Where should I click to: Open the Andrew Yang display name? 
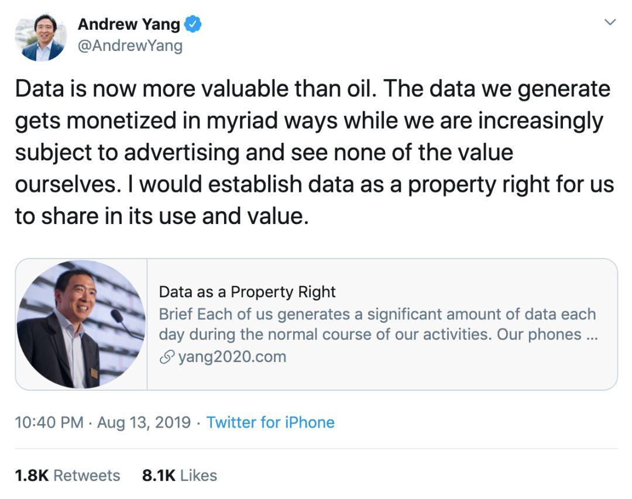click(x=129, y=24)
